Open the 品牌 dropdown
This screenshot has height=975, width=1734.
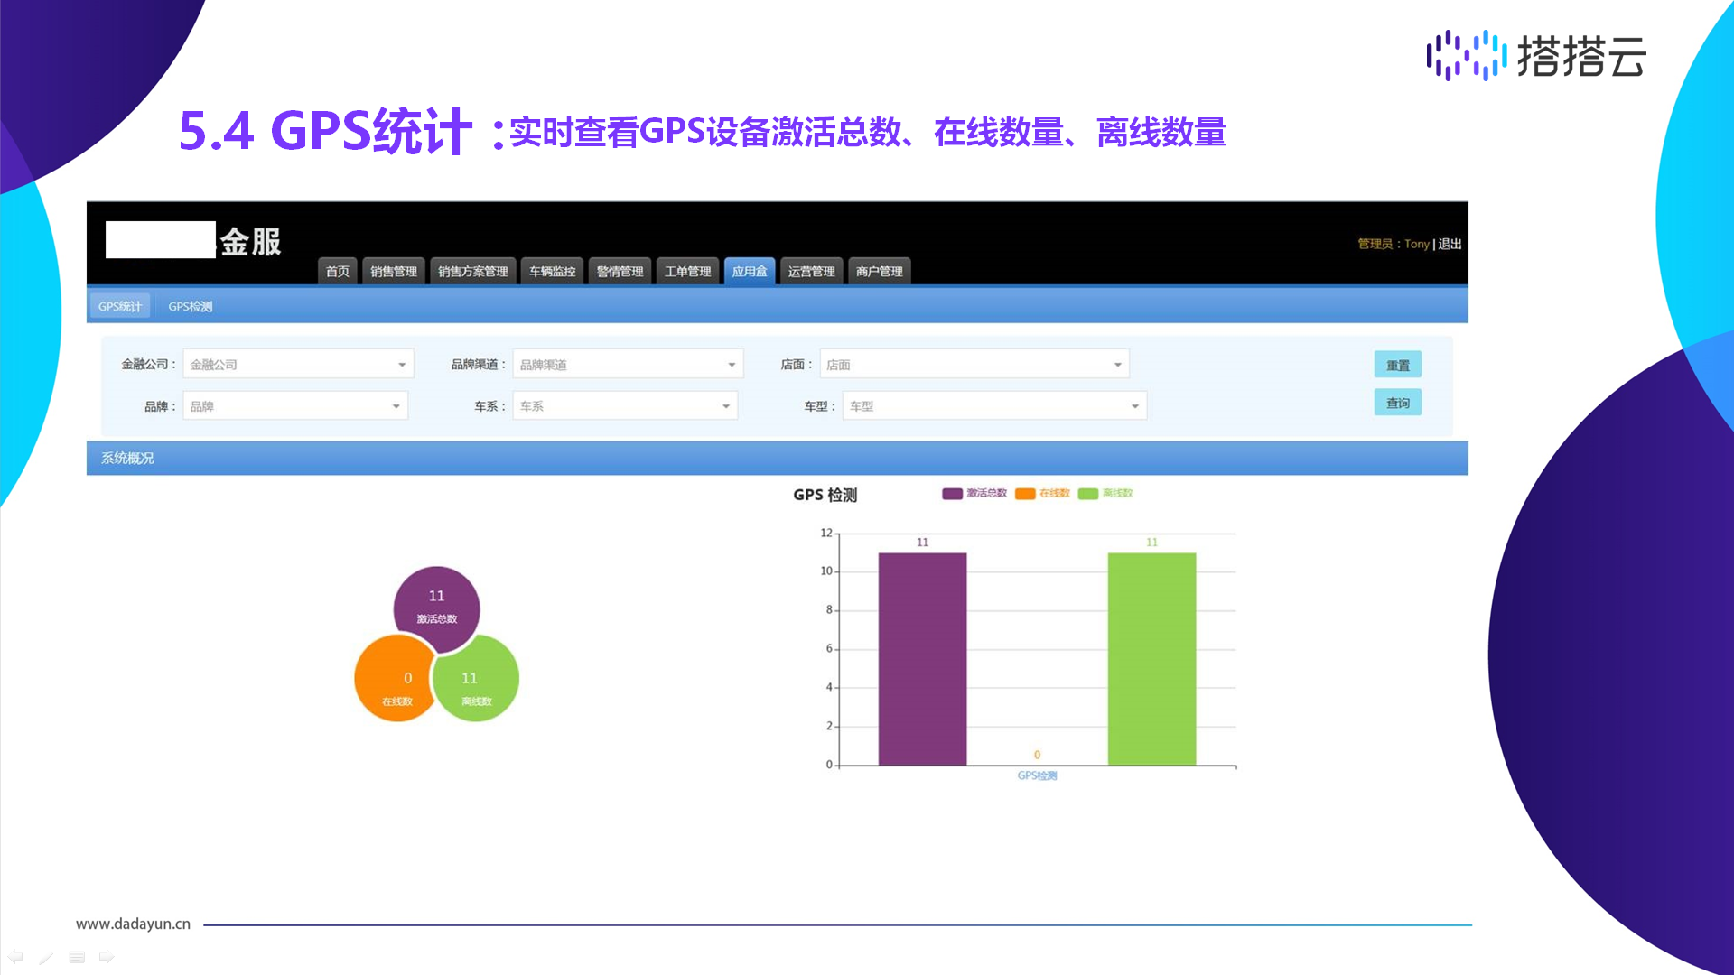coord(295,405)
